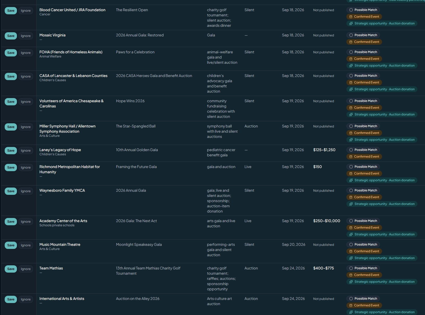Select 2026 Annual Gala: Restored event title
The width and height of the screenshot is (425, 315).
pos(140,35)
